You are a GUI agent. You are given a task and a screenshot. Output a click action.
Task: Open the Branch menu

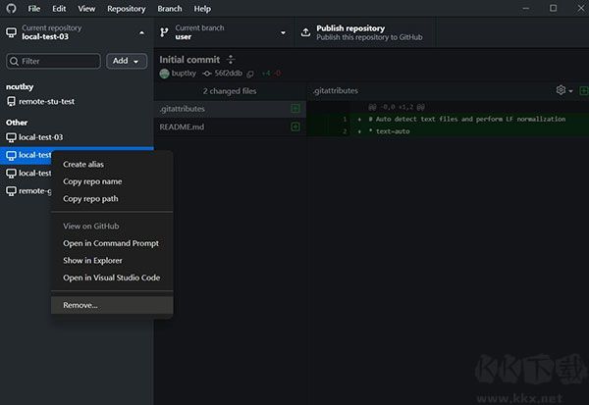click(x=170, y=9)
